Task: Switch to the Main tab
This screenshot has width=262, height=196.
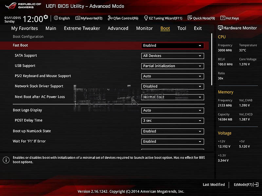Action: point(51,28)
